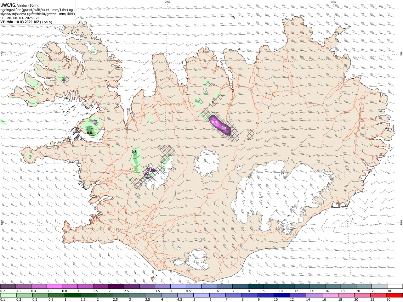Choose the lavender snow swatch labeled 4
The height and width of the screenshot is (302, 403).
[178, 287]
